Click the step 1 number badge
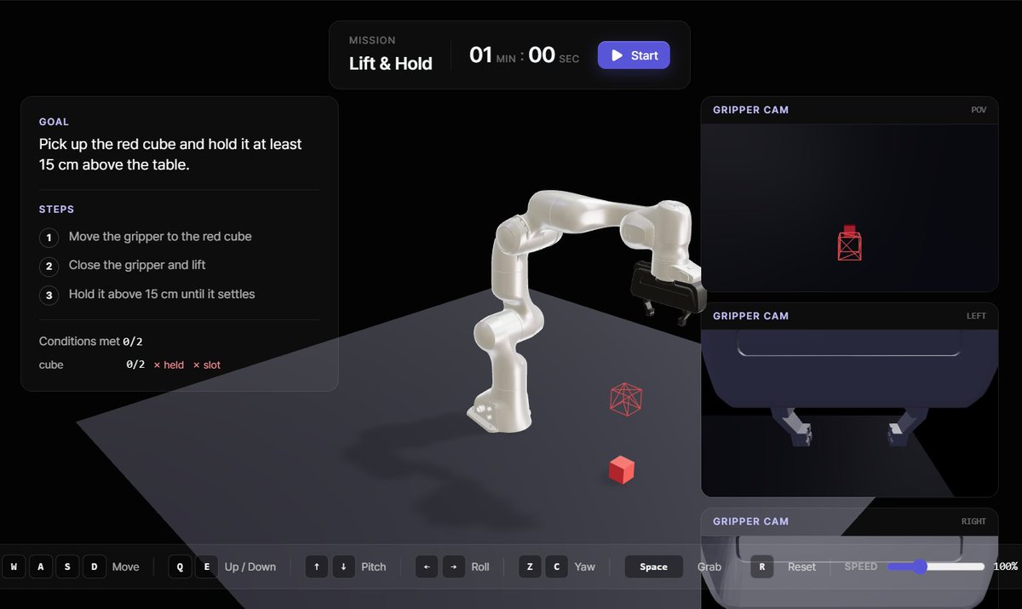The height and width of the screenshot is (609, 1022). [49, 238]
